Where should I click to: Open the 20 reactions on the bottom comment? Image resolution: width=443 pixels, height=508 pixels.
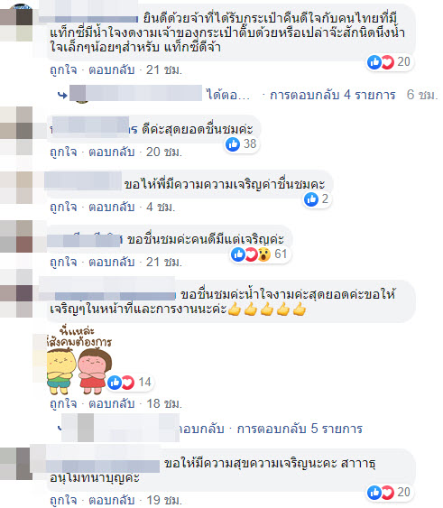click(x=389, y=492)
